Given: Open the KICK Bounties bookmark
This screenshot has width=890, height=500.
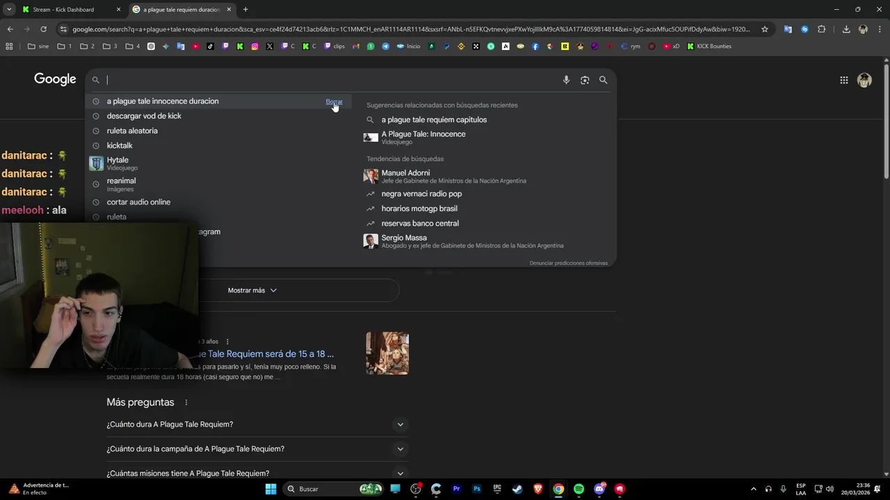Looking at the screenshot, I should [x=709, y=47].
